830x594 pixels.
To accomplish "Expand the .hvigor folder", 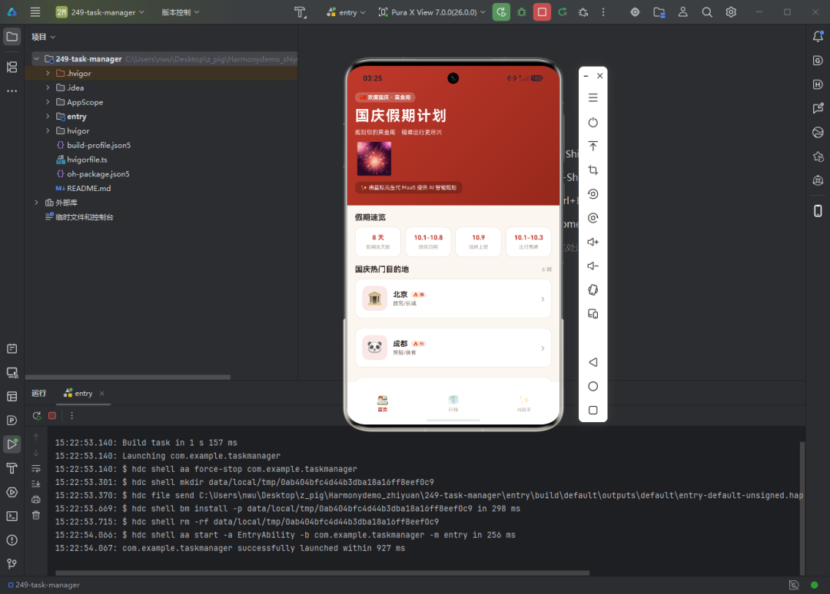I will coord(48,74).
